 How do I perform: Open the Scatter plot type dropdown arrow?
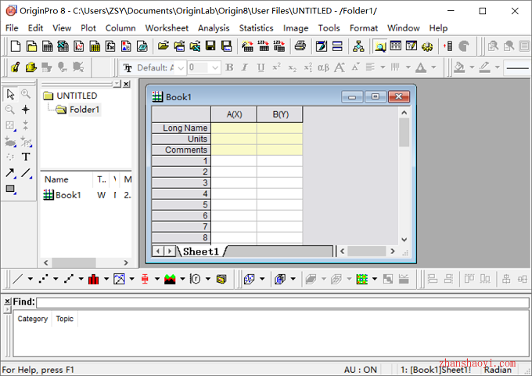coord(56,279)
